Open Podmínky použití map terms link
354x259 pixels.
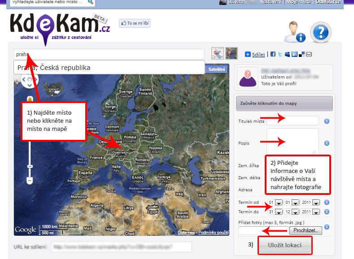click(x=214, y=233)
